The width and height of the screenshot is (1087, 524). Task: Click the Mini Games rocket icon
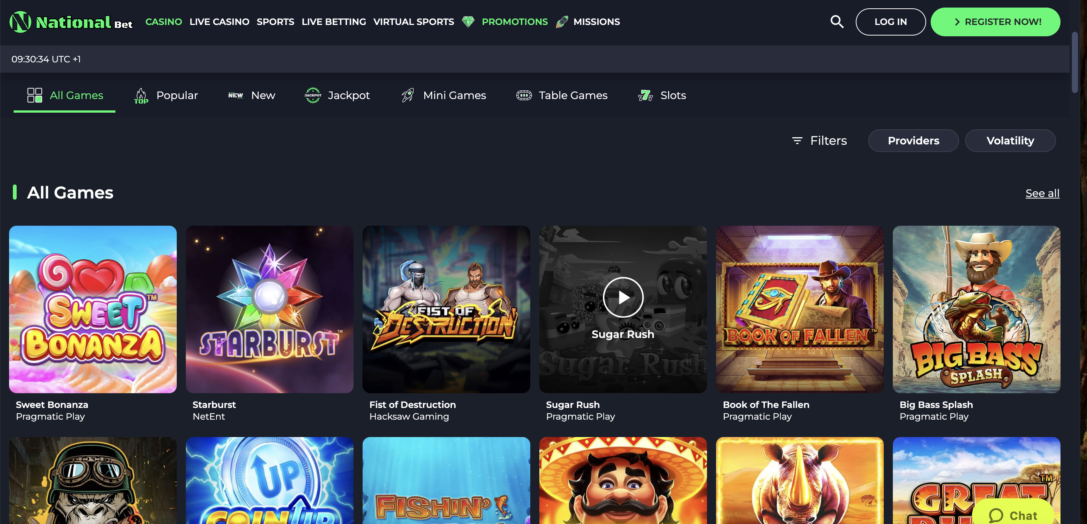[x=408, y=95]
